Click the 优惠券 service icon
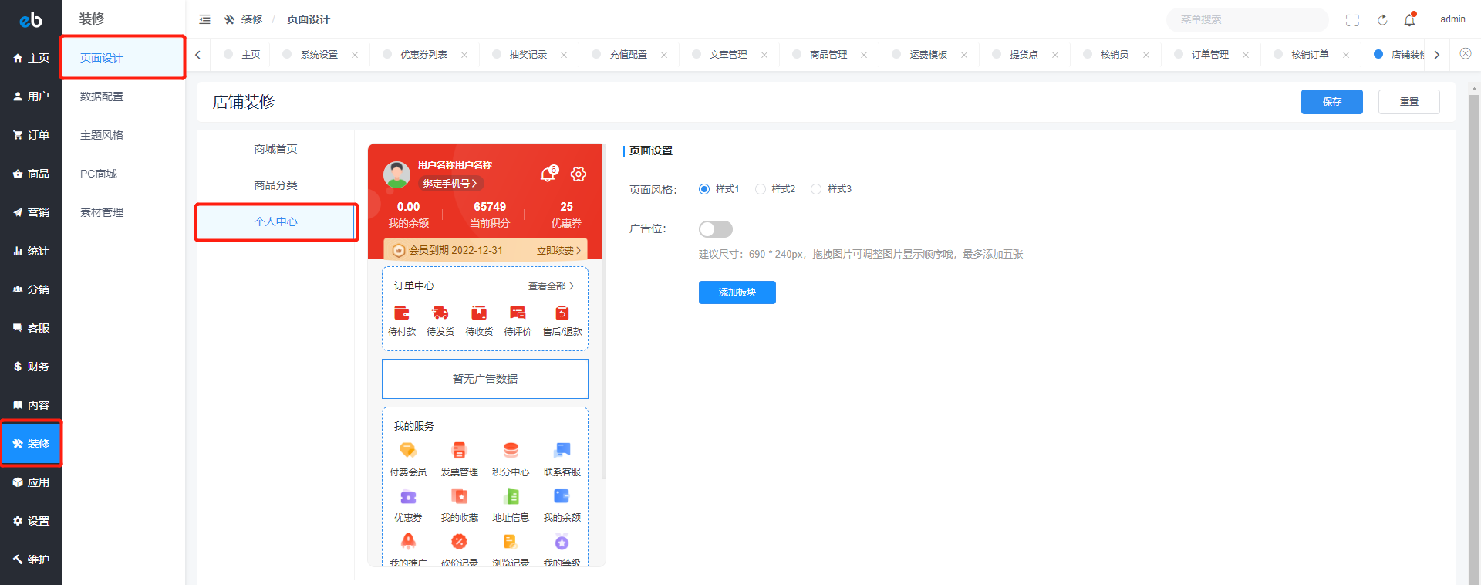This screenshot has height=585, width=1481. click(x=408, y=496)
